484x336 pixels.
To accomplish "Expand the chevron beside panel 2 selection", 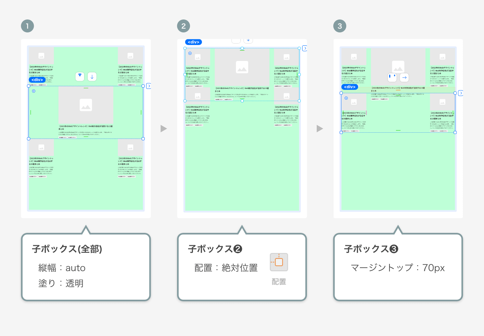I will pos(305,48).
